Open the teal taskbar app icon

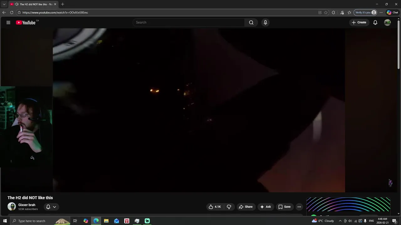coord(147,221)
